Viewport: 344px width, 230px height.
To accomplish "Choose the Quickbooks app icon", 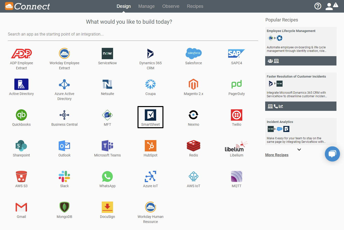I will pos(21,115).
